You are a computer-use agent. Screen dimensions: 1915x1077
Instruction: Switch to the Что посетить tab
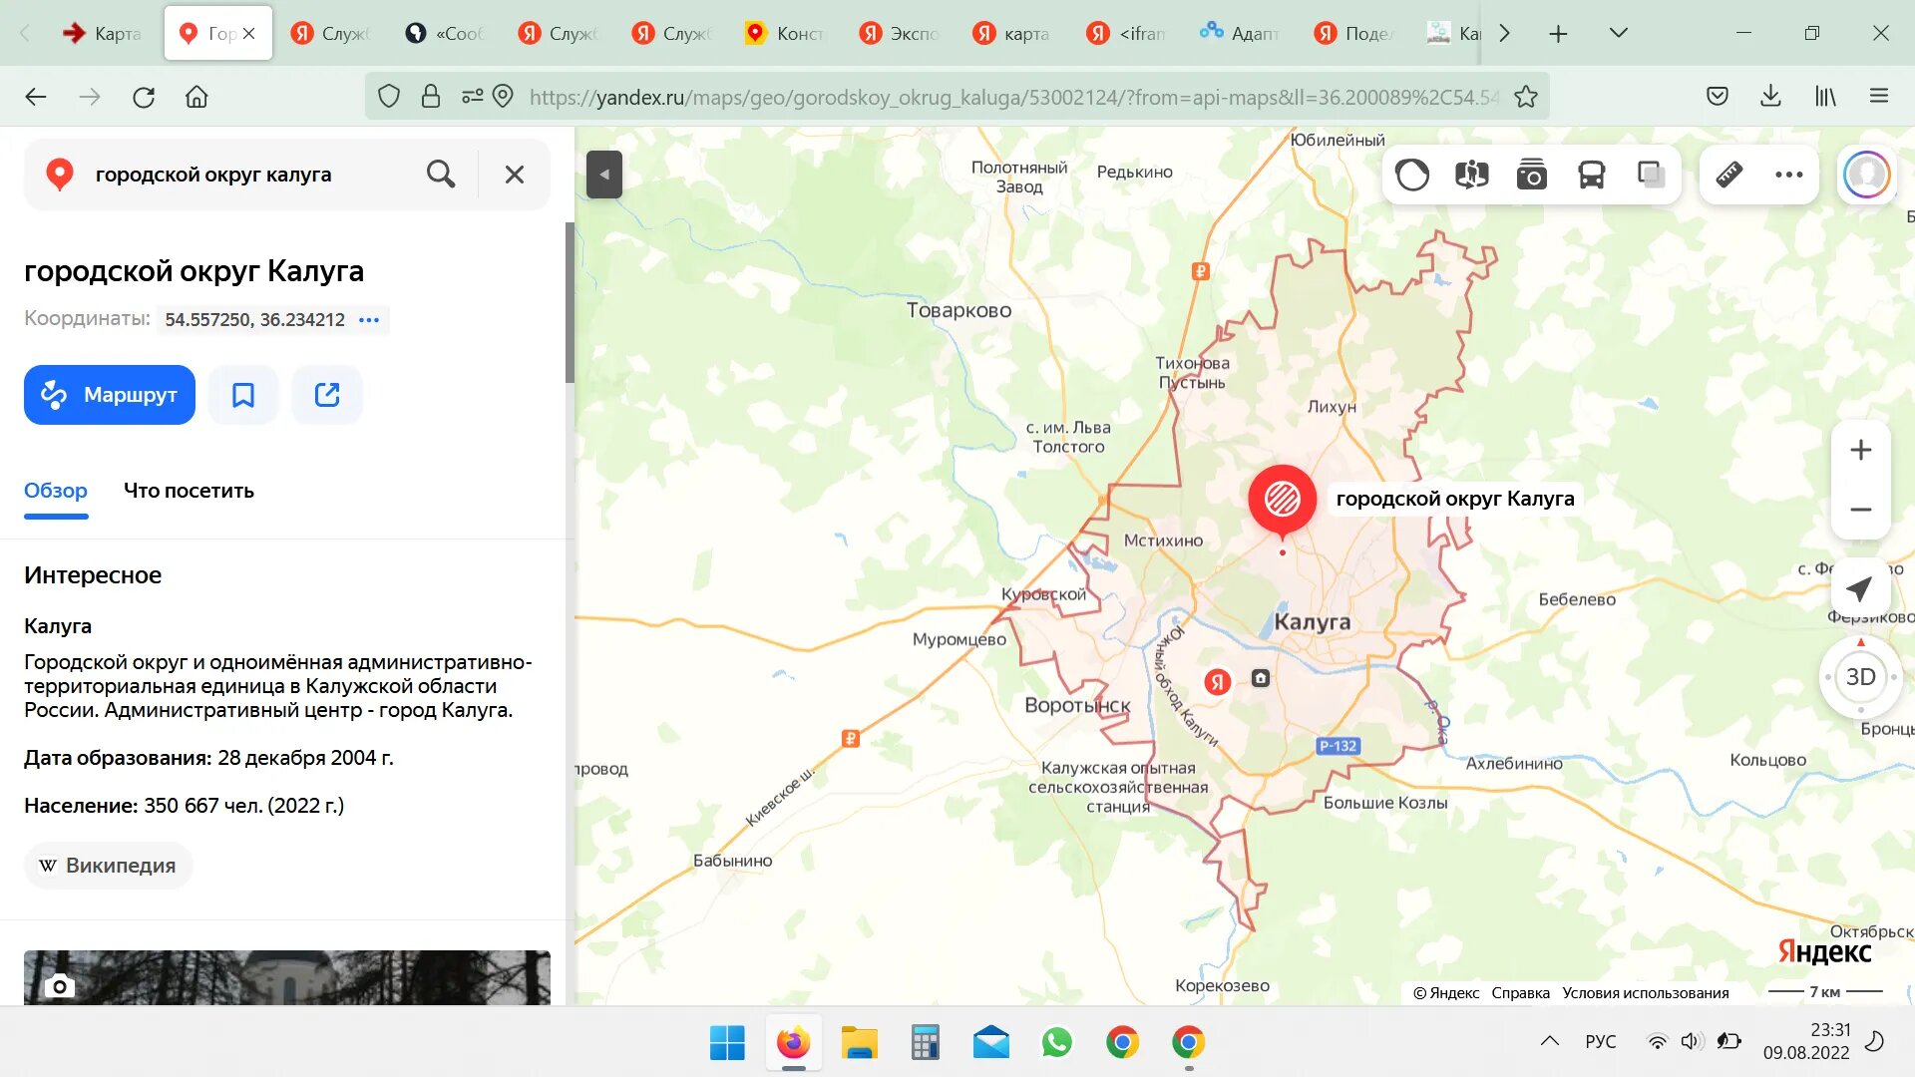coord(189,491)
